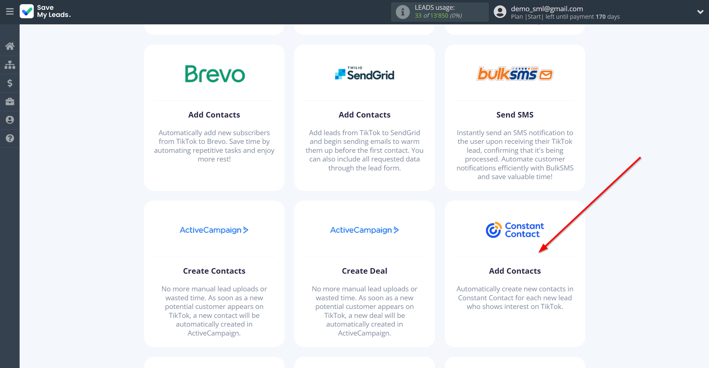Click the Constant Contact logo
The image size is (709, 368).
point(515,230)
